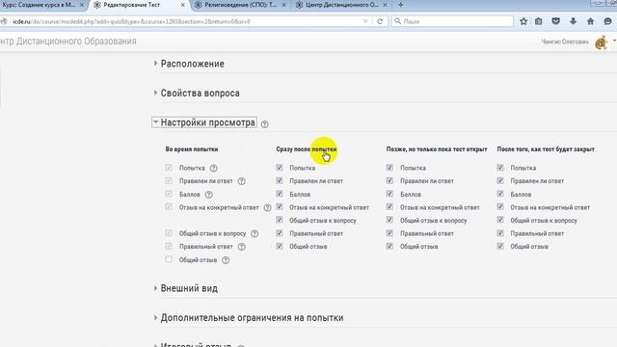Open help for Общий отзыв к вопросу
The height and width of the screenshot is (347, 617).
(x=255, y=233)
